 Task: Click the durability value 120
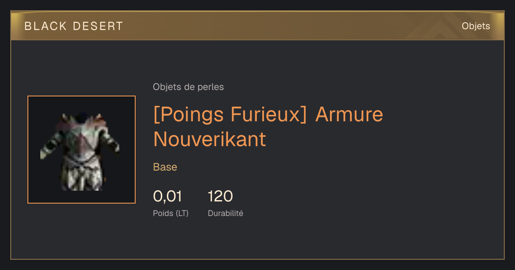click(x=220, y=197)
